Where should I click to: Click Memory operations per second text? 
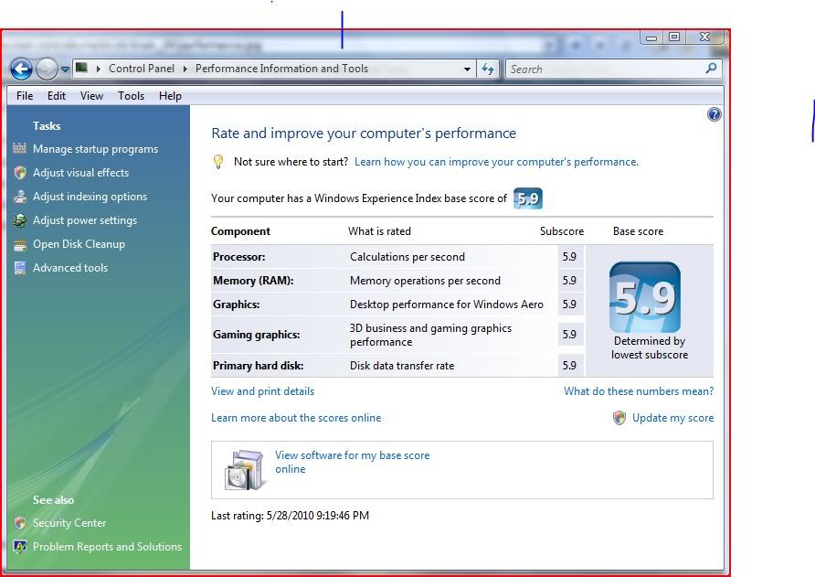pos(425,281)
